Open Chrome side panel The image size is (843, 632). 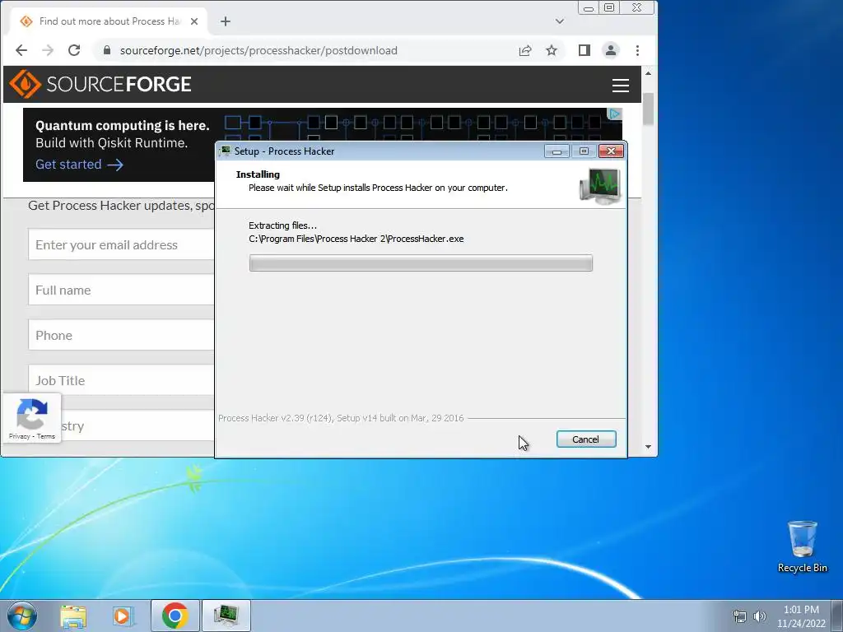[585, 50]
